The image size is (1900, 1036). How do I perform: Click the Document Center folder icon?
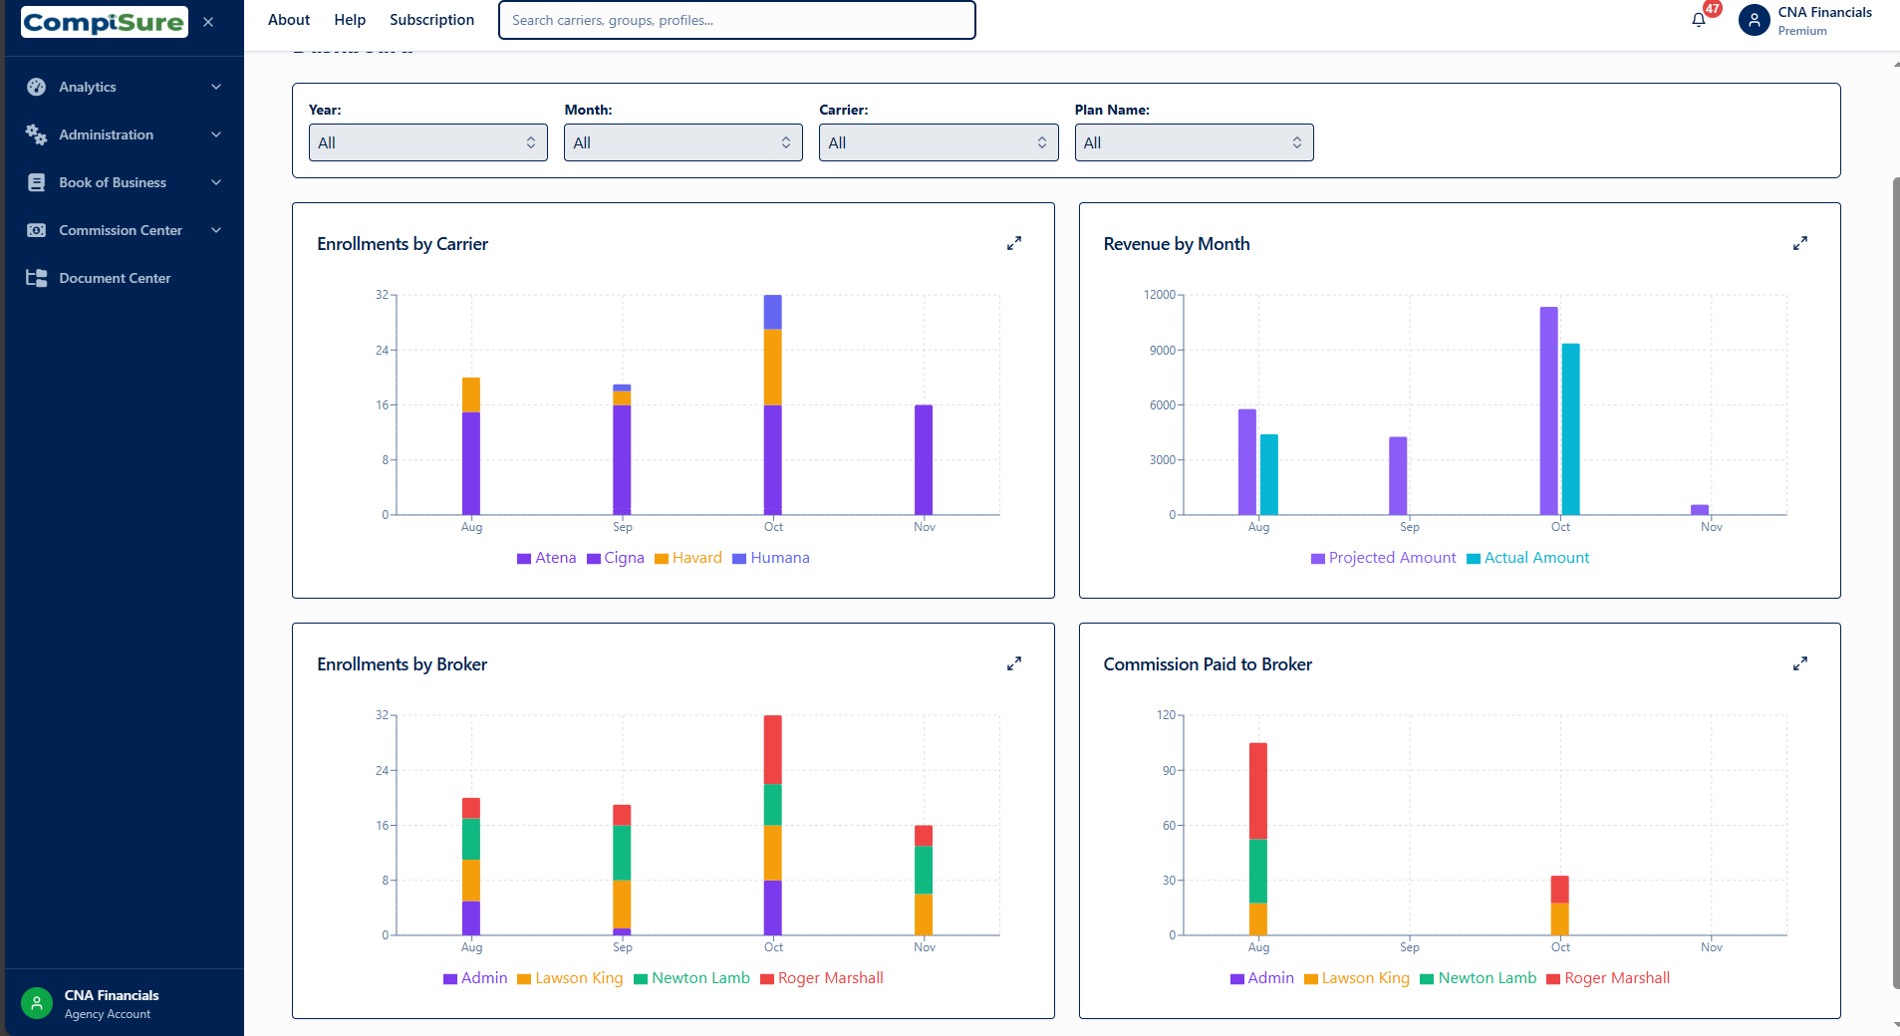(37, 278)
